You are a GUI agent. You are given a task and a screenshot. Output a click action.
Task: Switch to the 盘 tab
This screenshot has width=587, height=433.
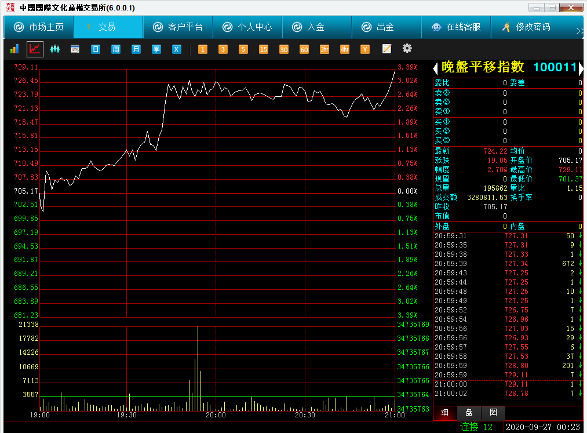click(x=469, y=413)
